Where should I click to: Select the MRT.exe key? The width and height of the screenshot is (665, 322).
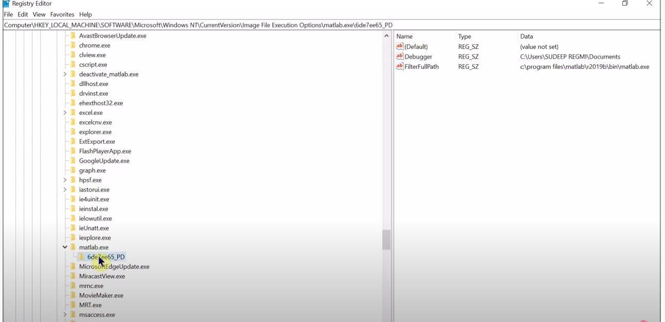(x=90, y=305)
